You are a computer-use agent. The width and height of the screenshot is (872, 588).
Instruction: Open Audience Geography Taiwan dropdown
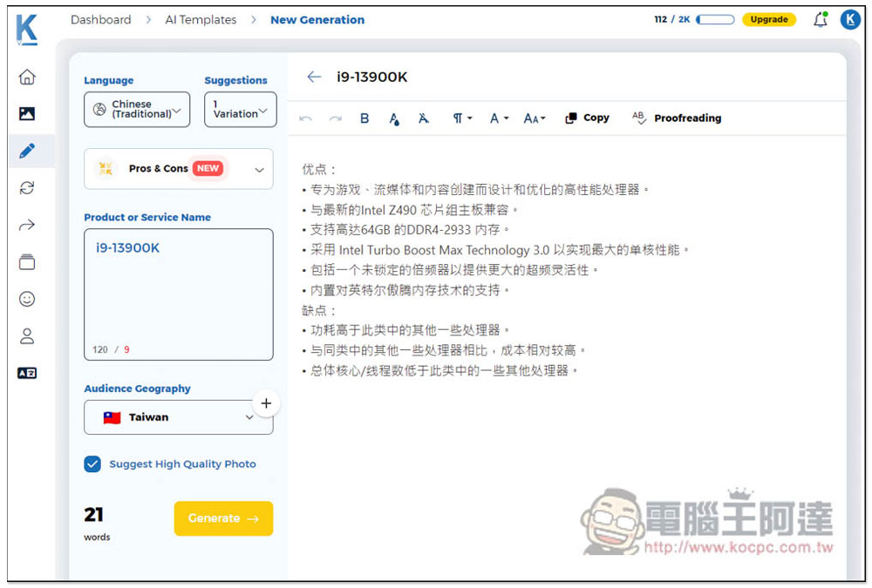click(x=178, y=417)
